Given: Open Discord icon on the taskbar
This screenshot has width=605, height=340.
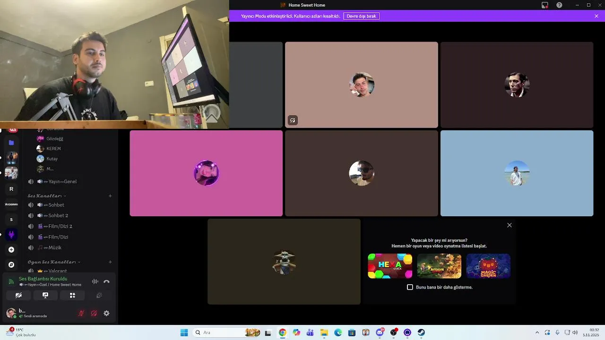Looking at the screenshot, I should click(x=380, y=332).
